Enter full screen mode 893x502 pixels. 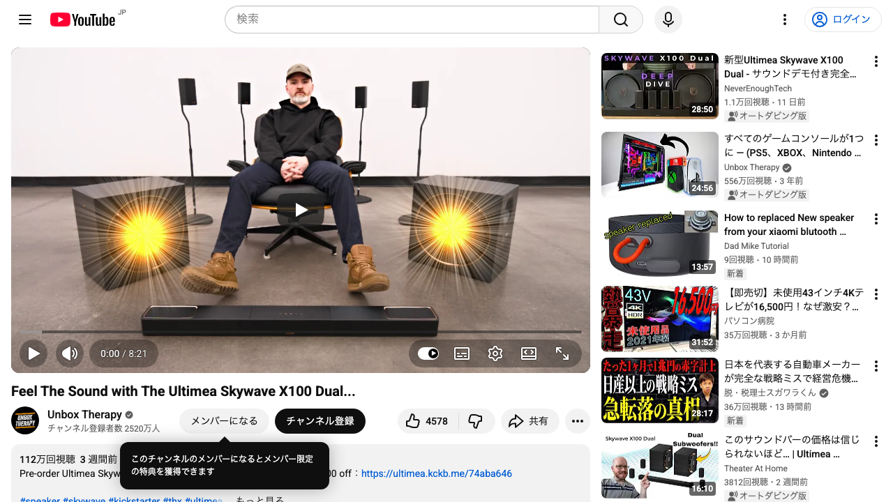[562, 353]
